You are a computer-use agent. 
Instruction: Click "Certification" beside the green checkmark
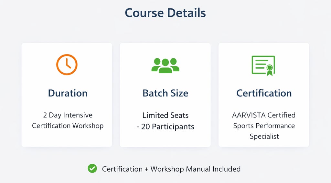(122, 169)
